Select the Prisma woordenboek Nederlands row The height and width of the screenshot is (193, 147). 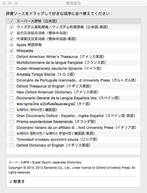click(73, 122)
